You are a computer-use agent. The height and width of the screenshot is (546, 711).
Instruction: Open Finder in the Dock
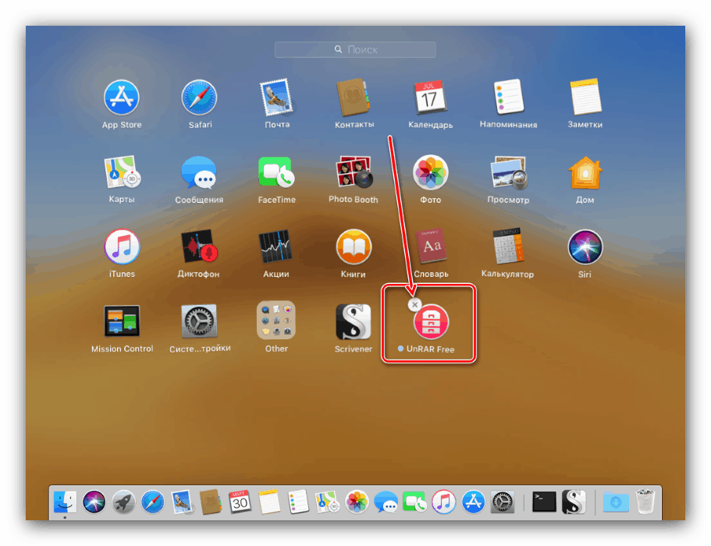(65, 502)
